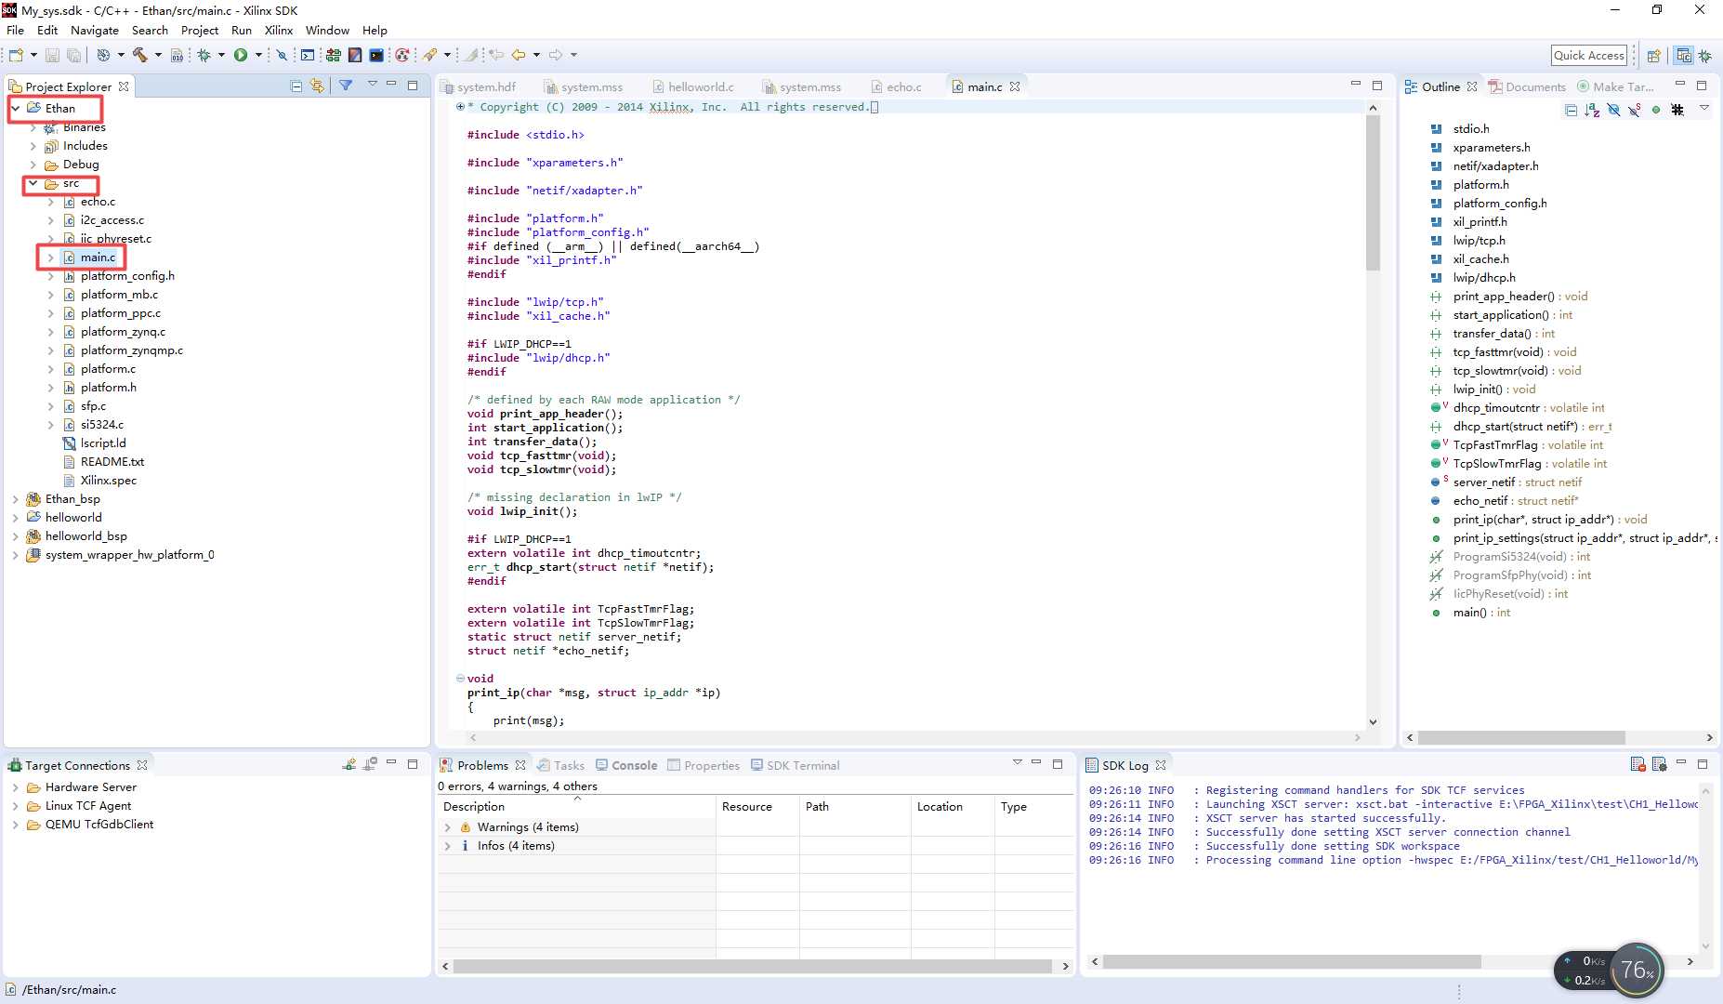Switch to the echo.c editor tab

click(x=896, y=86)
